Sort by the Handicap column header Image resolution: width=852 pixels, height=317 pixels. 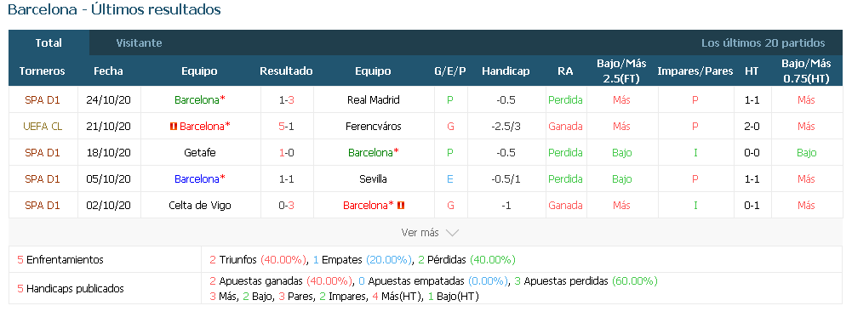click(506, 71)
